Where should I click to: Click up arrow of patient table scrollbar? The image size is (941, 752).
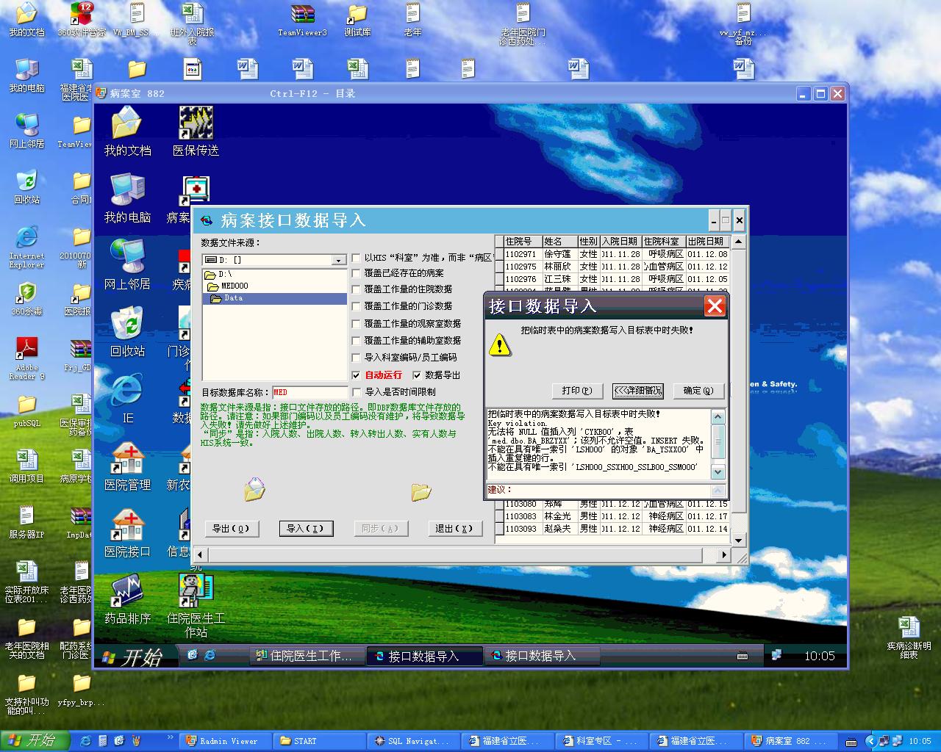click(740, 242)
